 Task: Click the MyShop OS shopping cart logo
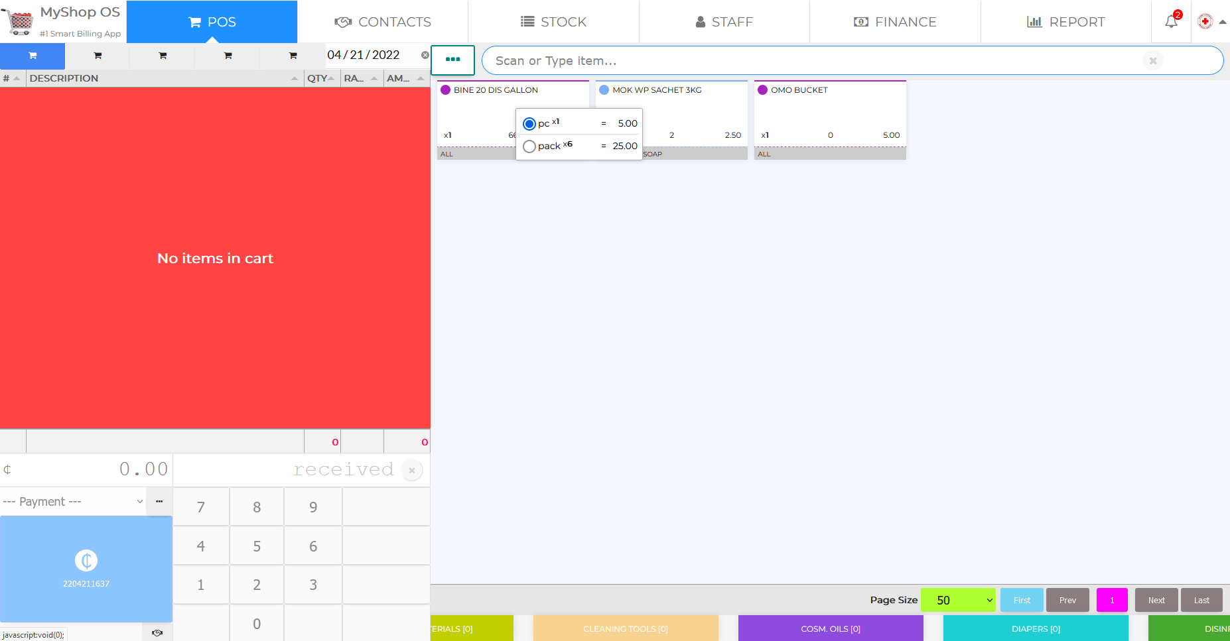[19, 21]
